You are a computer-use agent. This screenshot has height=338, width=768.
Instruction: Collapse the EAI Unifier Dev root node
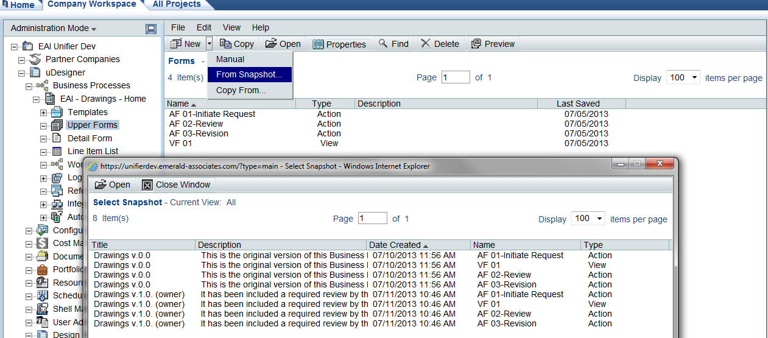pyautogui.click(x=15, y=47)
